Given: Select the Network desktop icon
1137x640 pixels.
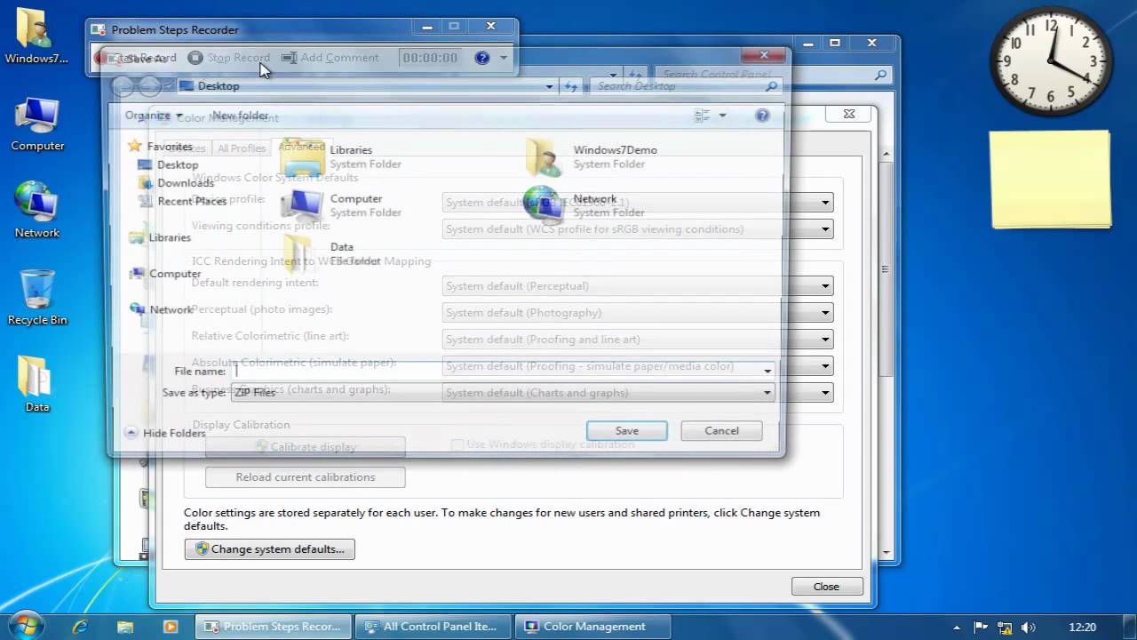Looking at the screenshot, I should point(37,211).
